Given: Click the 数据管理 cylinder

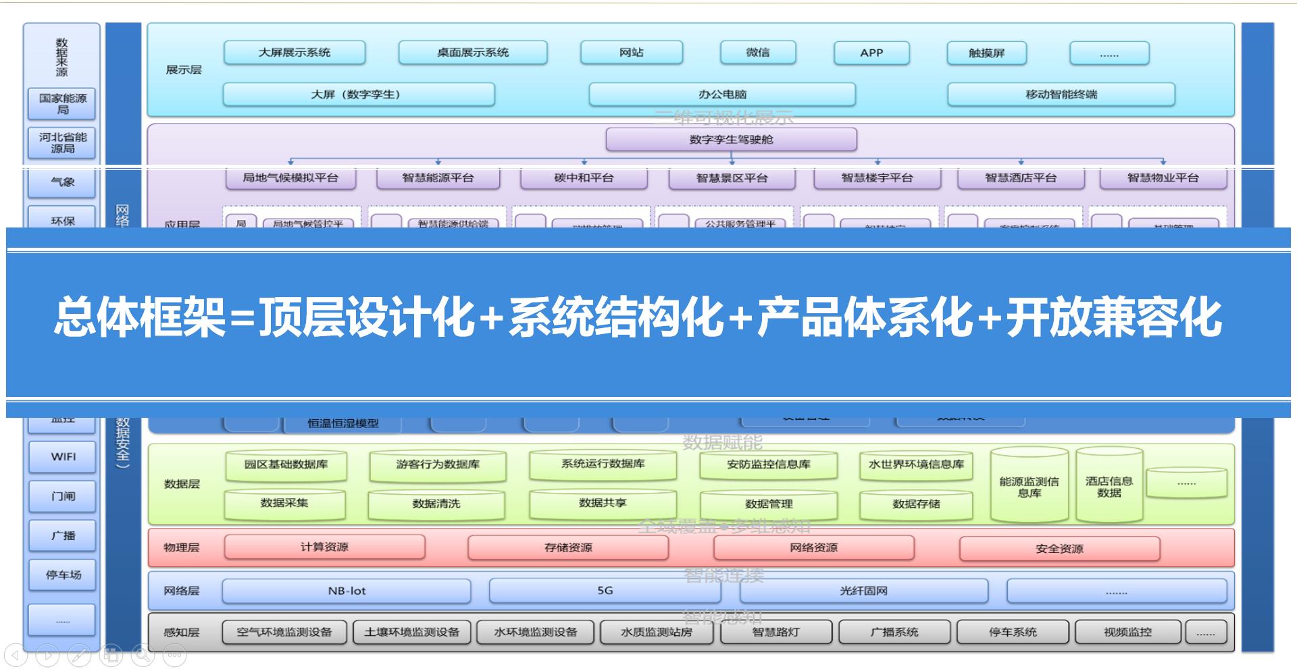Looking at the screenshot, I should coord(769,504).
